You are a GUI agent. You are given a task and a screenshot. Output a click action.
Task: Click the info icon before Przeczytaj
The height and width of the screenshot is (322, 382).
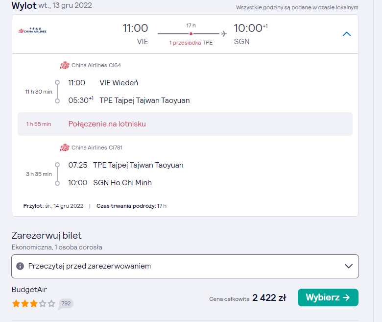point(20,266)
